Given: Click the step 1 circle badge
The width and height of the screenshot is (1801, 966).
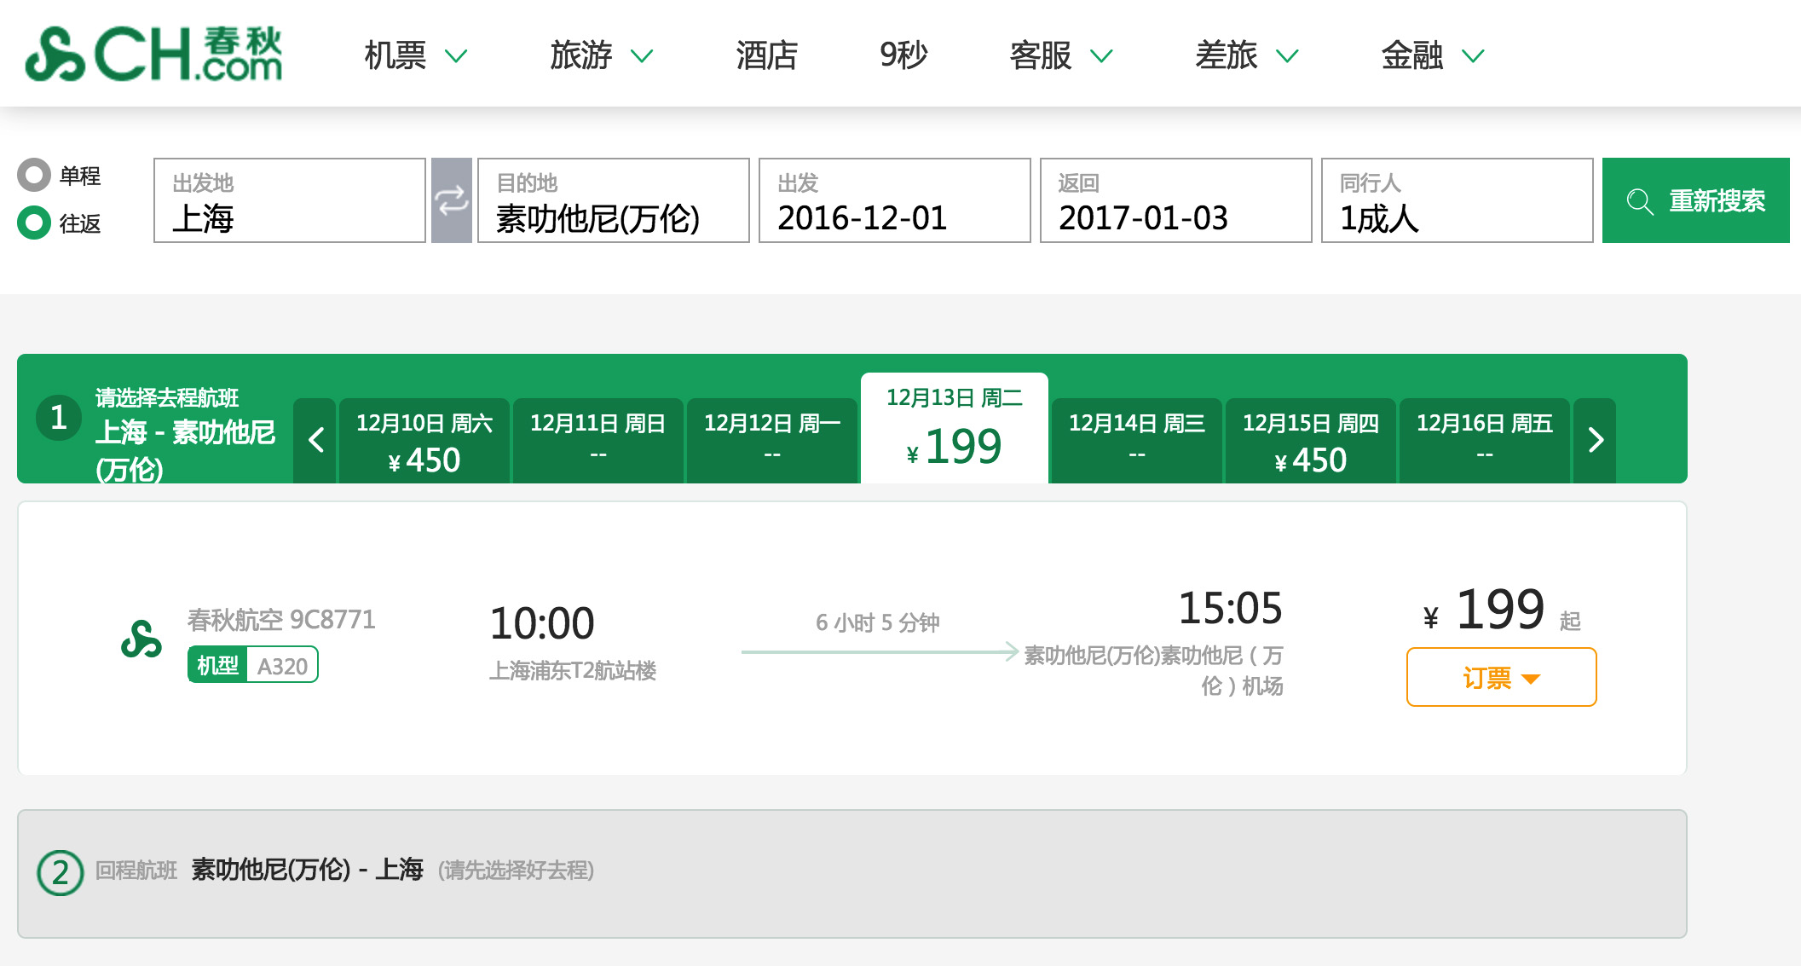Looking at the screenshot, I should 58,418.
